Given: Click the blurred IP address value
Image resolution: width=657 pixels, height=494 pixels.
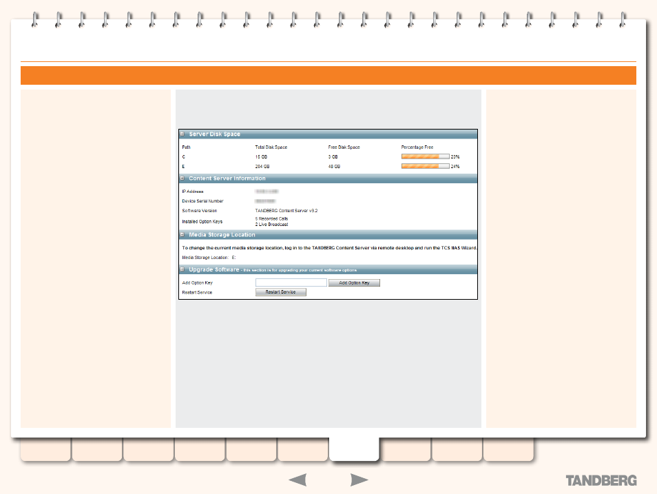Looking at the screenshot, I should click(267, 192).
